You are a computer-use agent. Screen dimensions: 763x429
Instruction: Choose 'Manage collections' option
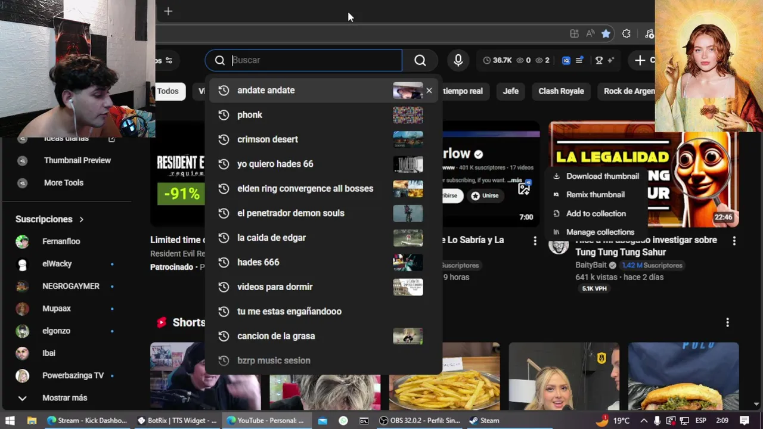[594, 232]
